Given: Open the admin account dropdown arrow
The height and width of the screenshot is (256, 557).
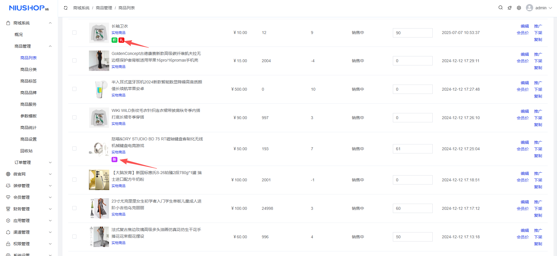Looking at the screenshot, I should point(550,8).
